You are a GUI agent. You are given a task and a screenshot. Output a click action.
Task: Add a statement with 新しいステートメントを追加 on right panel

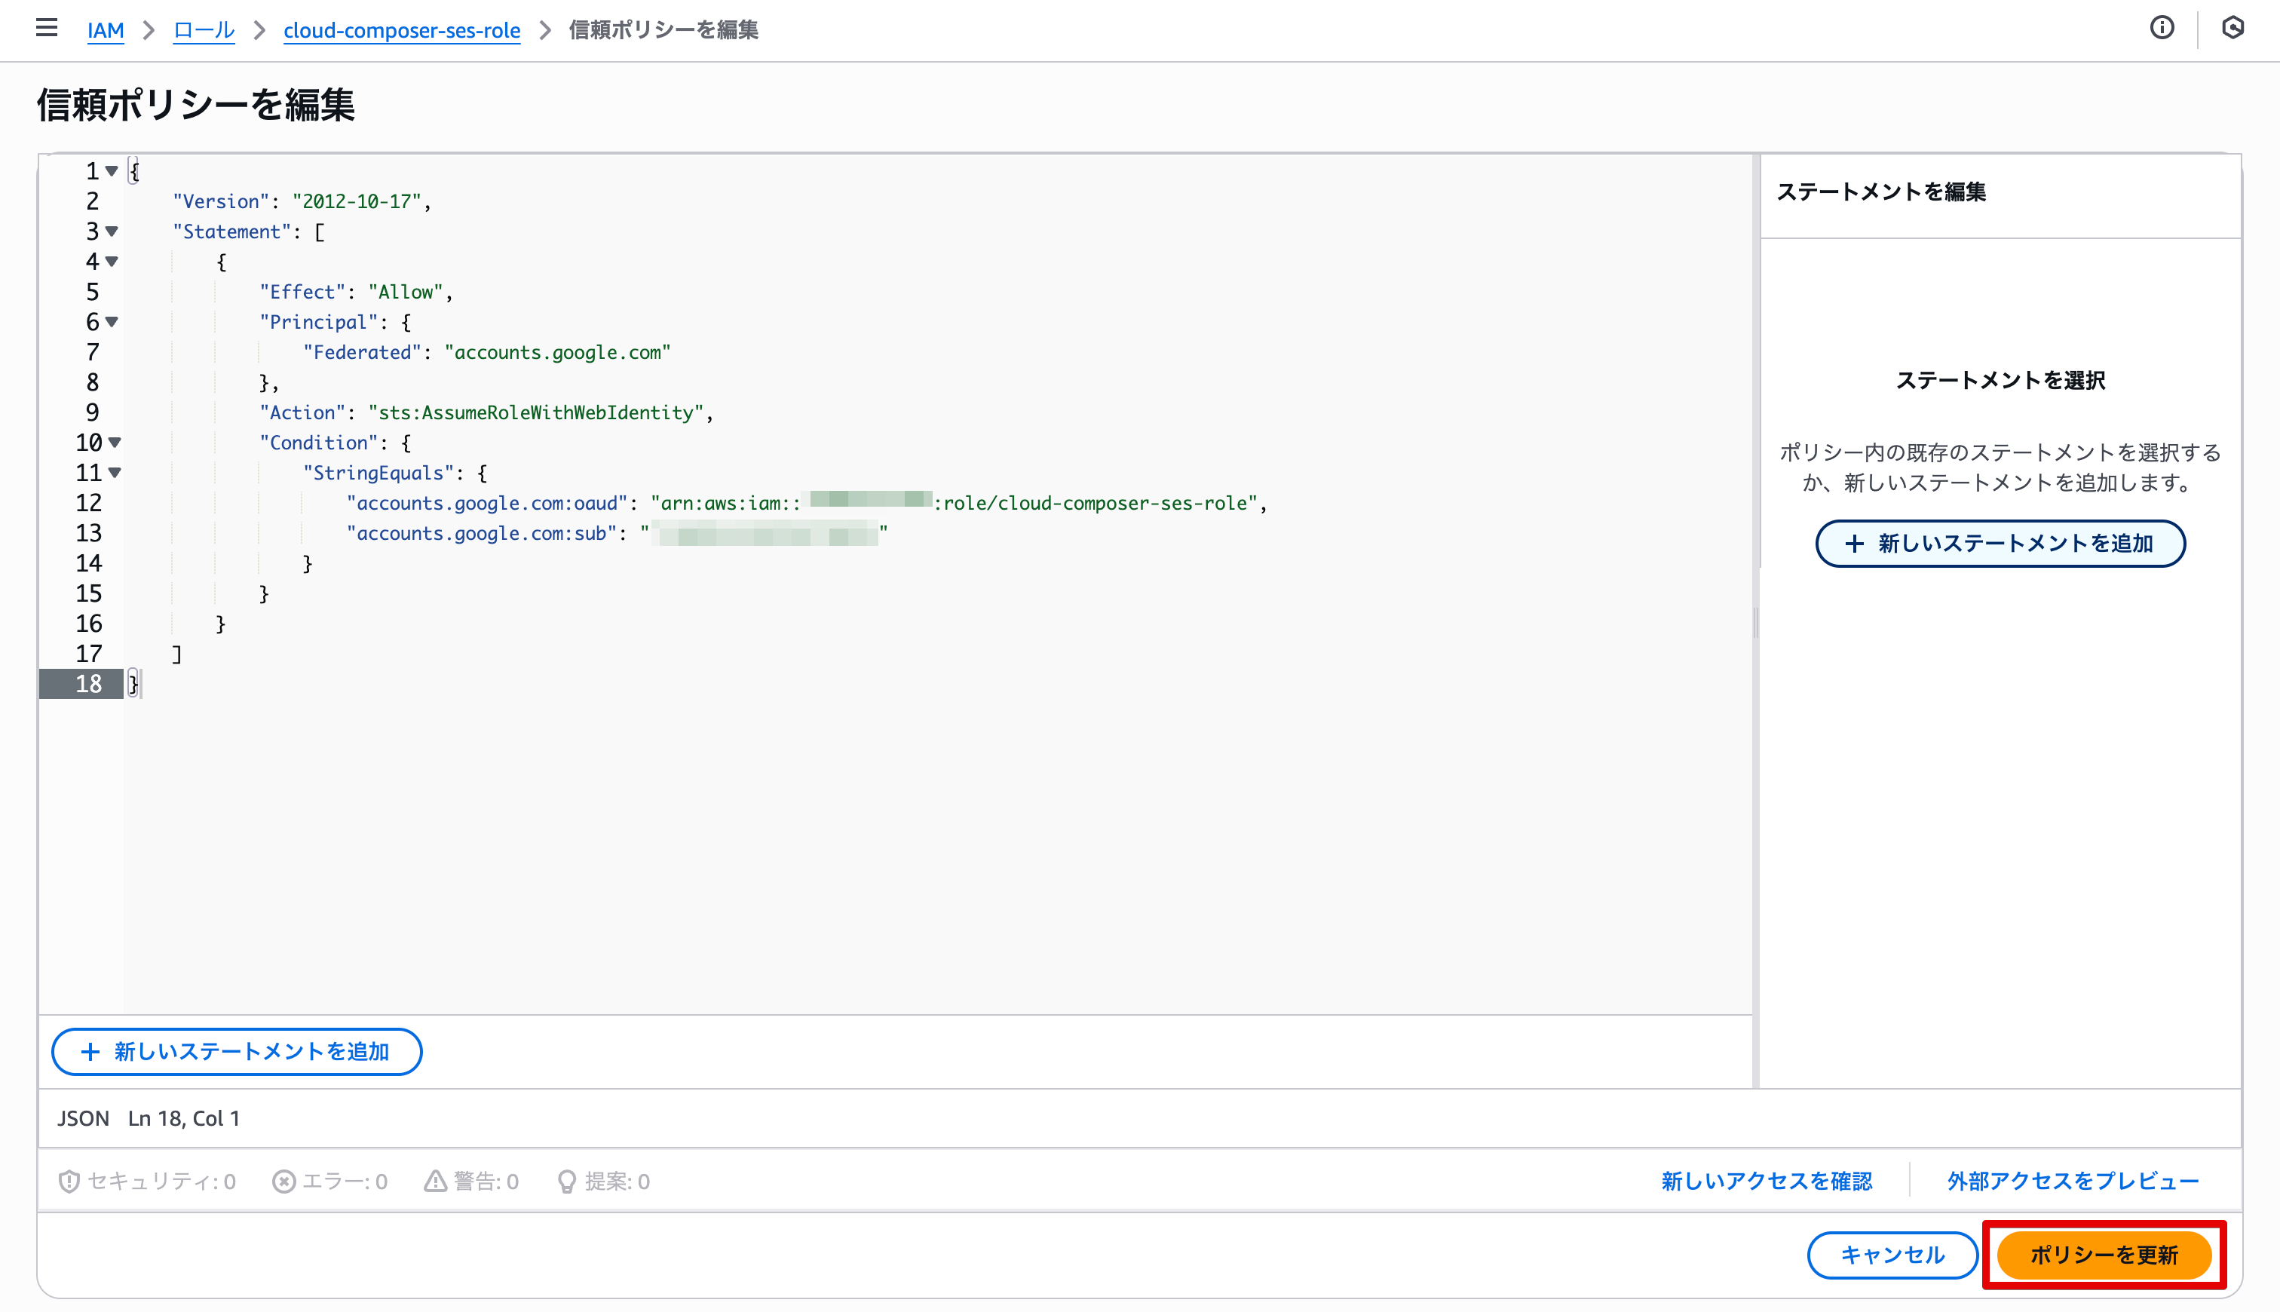point(1999,544)
